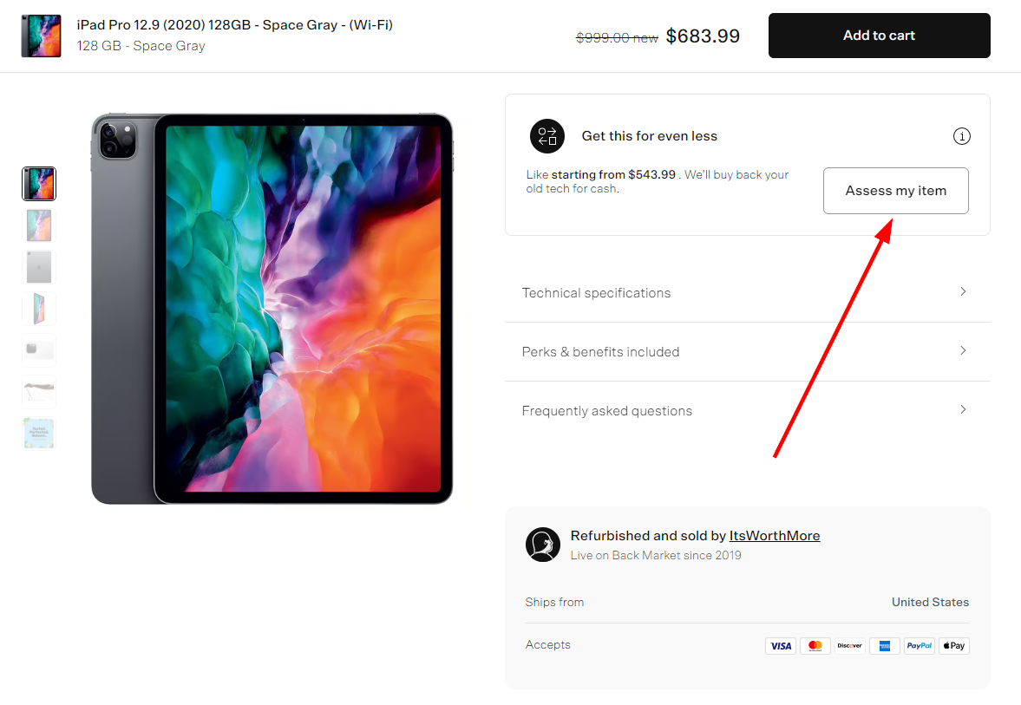Screen dimensions: 1021x705
Task: Click the small iPad image in header bar
Action: coord(42,36)
